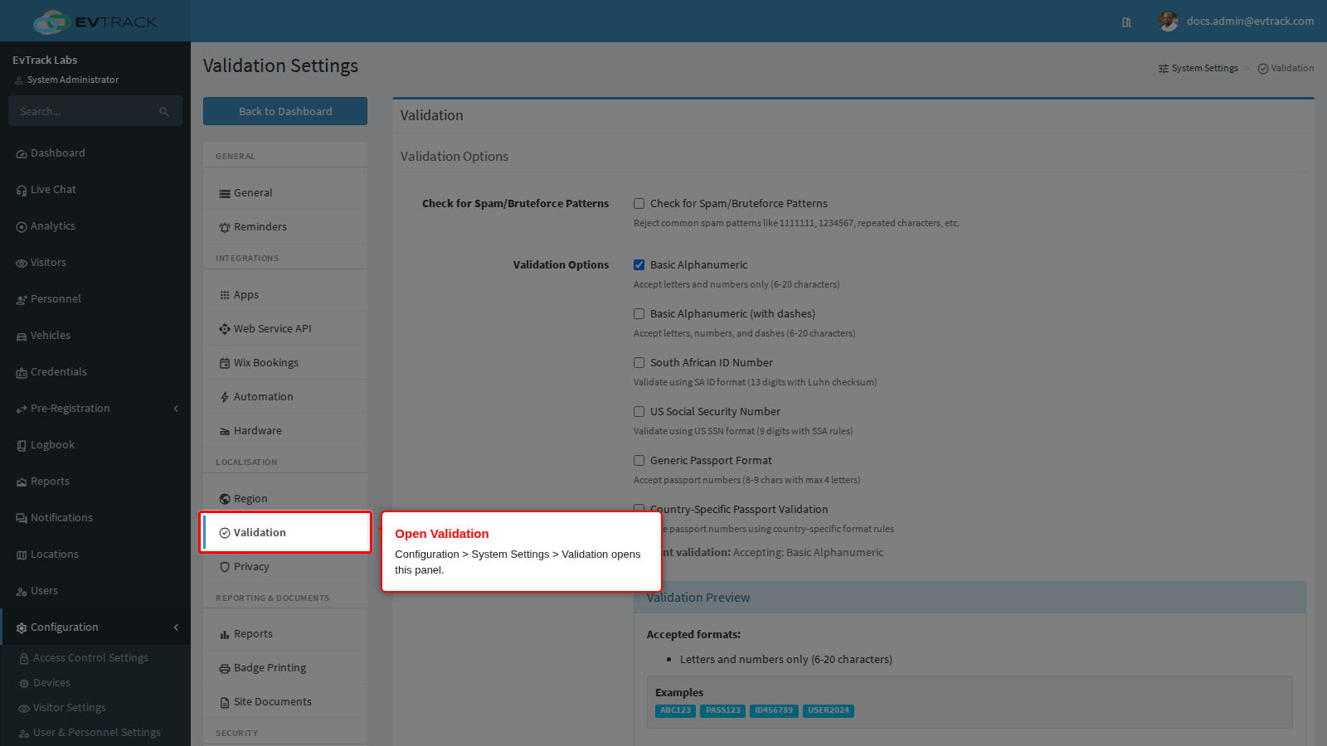Image resolution: width=1327 pixels, height=746 pixels.
Task: Enable South African ID Number checkbox
Action: 639,363
